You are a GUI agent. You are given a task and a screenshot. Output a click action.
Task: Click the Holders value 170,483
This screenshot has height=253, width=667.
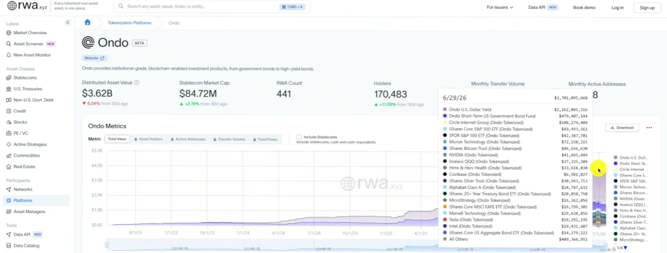pyautogui.click(x=390, y=94)
